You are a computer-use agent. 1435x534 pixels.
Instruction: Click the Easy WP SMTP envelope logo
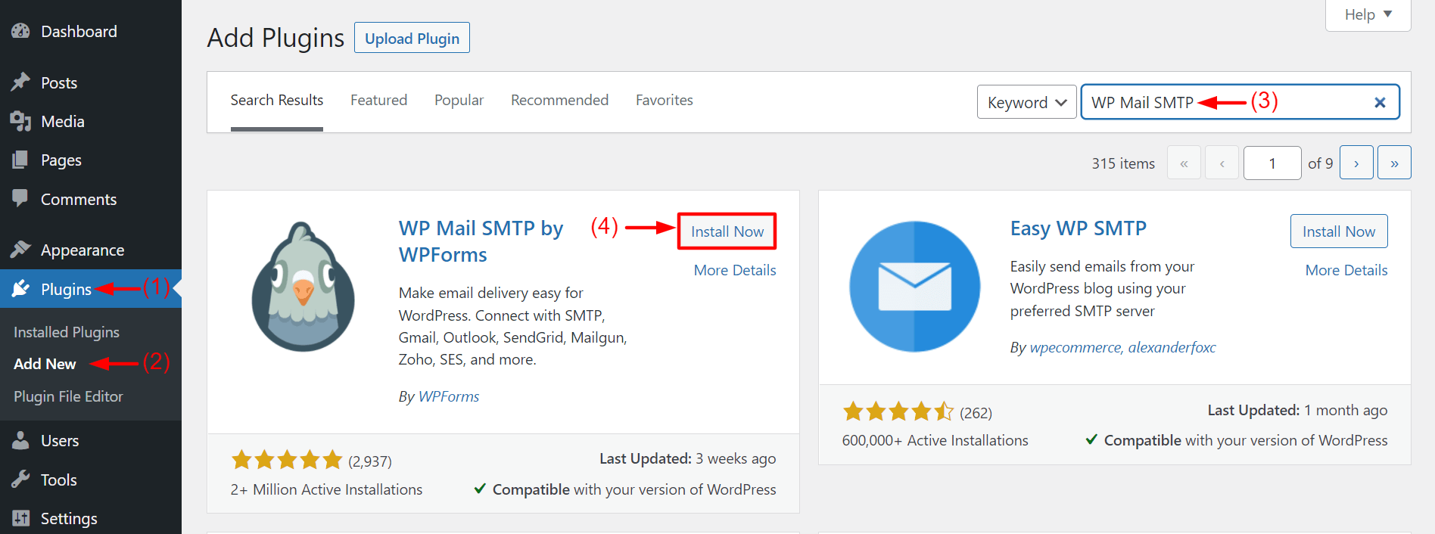coord(914,286)
